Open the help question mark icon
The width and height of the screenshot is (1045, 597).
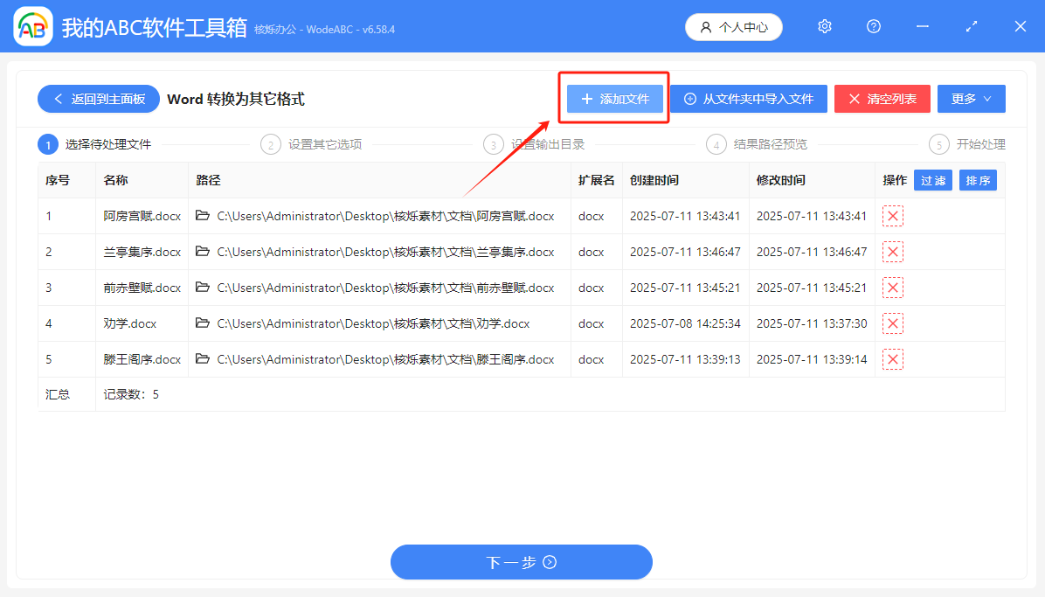coord(873,26)
